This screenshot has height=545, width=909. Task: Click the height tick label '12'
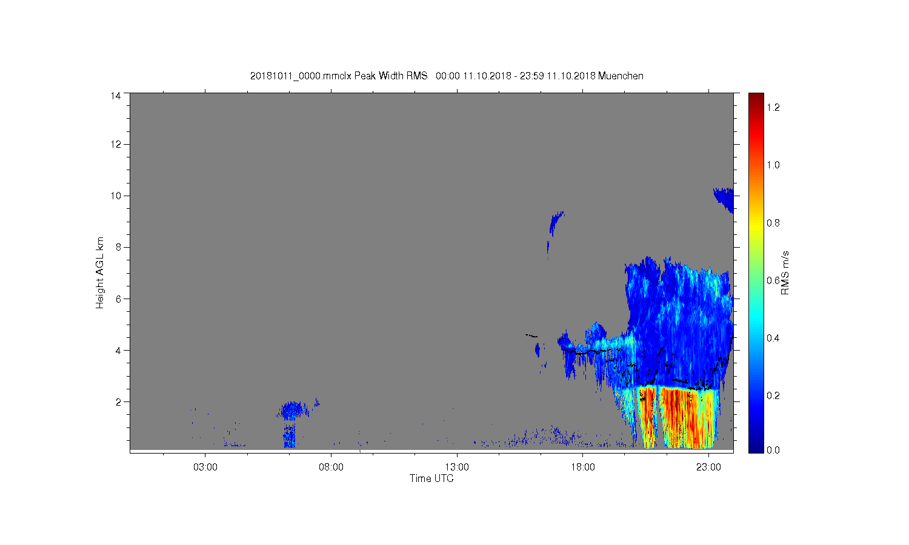pyautogui.click(x=116, y=144)
